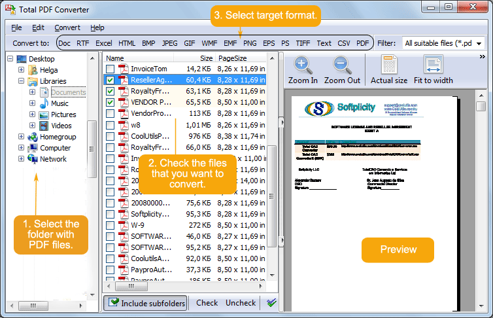Viewport: 493px width, 318px height.
Task: Open the Edit menu
Action: tap(39, 27)
